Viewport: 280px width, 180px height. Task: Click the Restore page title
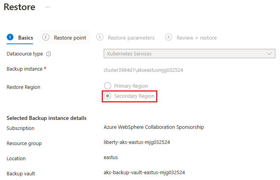19,7
